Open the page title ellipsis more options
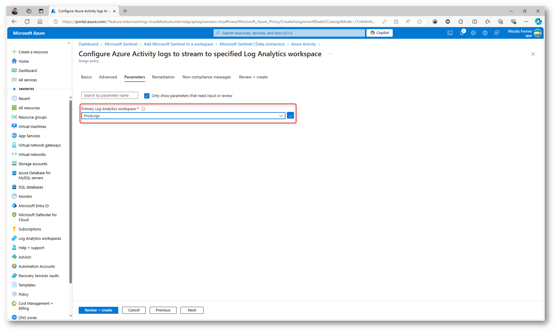 pyautogui.click(x=330, y=54)
